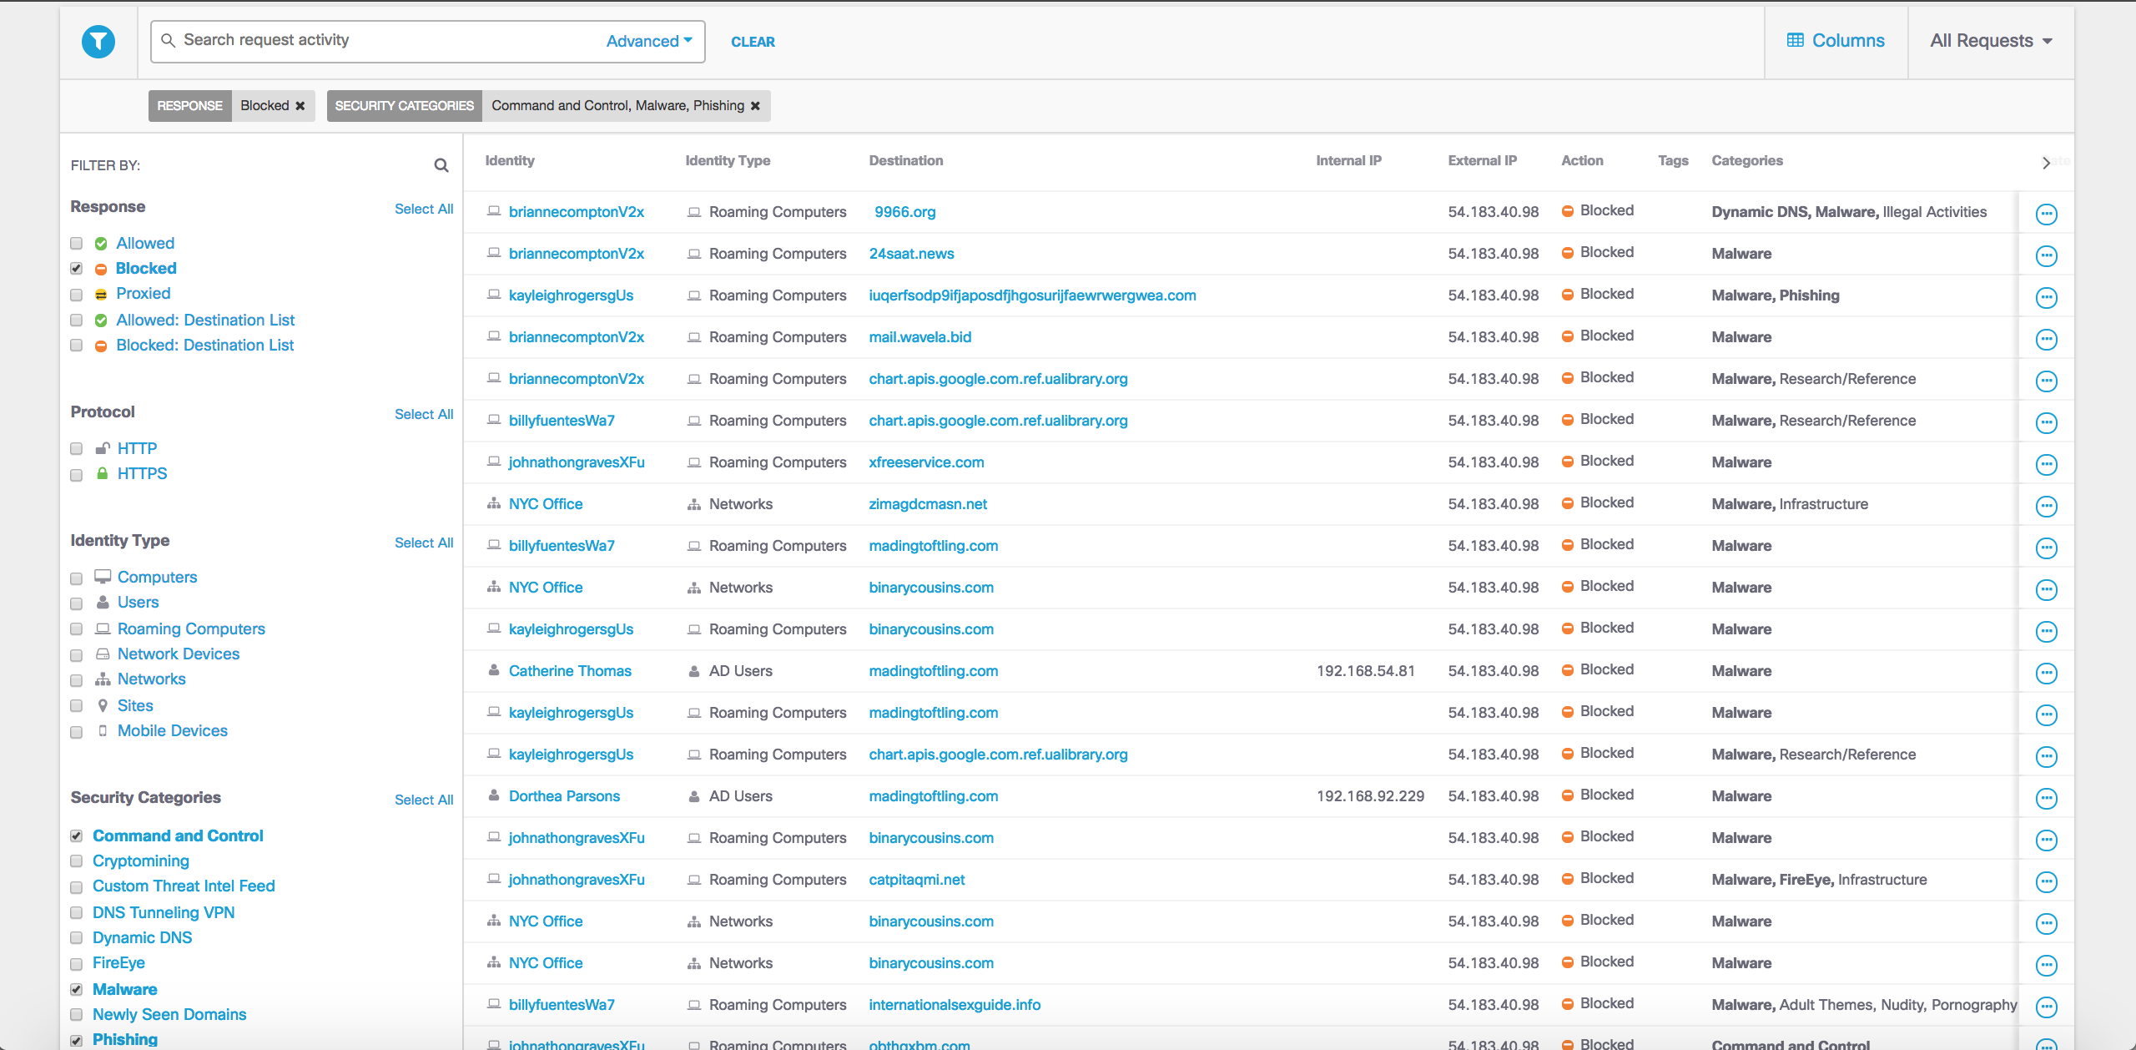This screenshot has width=2136, height=1050.
Task: Check the HTTPS protocol filter
Action: (x=77, y=474)
